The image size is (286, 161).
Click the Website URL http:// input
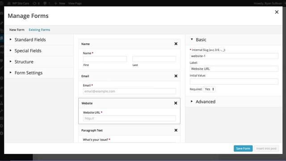[x=130, y=118]
